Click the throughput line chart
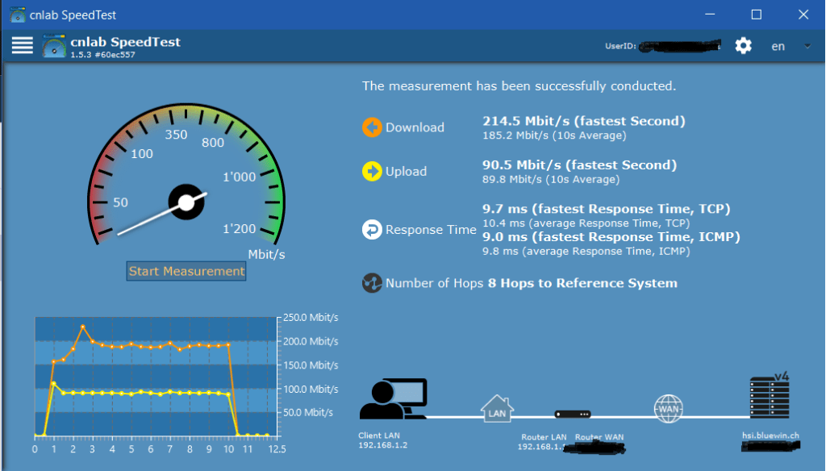 coord(153,375)
